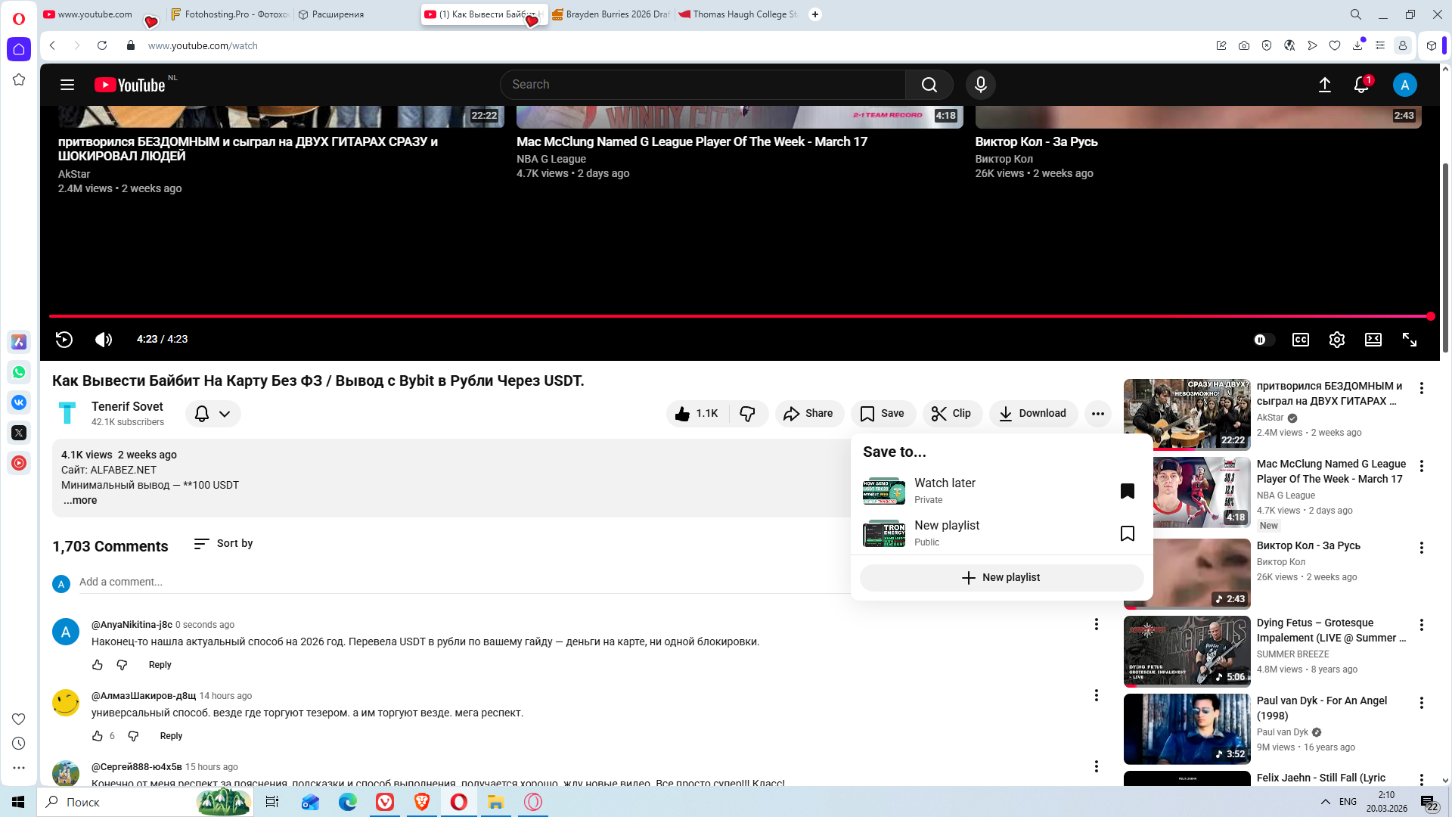Toggle closed captions CC button

1300,340
